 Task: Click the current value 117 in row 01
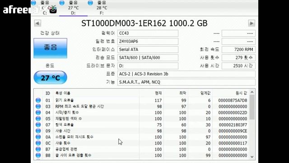(x=158, y=101)
